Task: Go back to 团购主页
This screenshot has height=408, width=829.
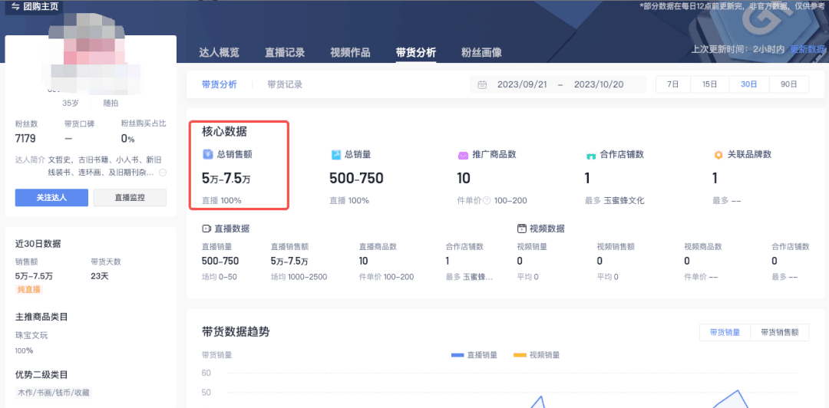Action: (x=35, y=7)
